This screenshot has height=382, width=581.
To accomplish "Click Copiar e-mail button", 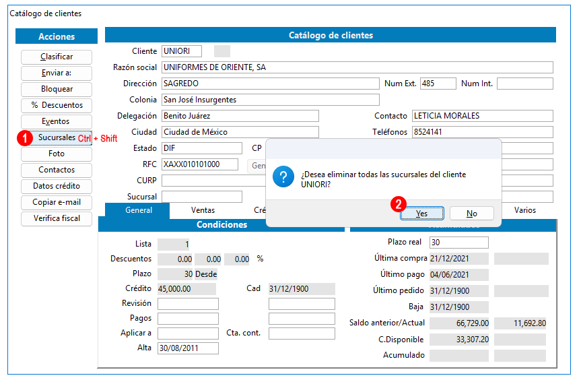I will pos(57,203).
